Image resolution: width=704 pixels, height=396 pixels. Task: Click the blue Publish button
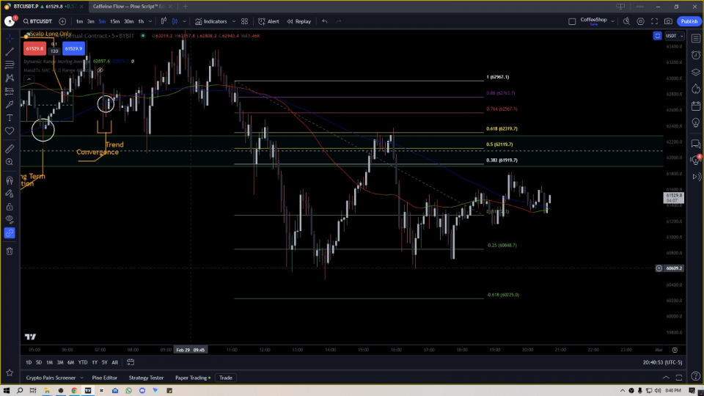click(x=689, y=21)
